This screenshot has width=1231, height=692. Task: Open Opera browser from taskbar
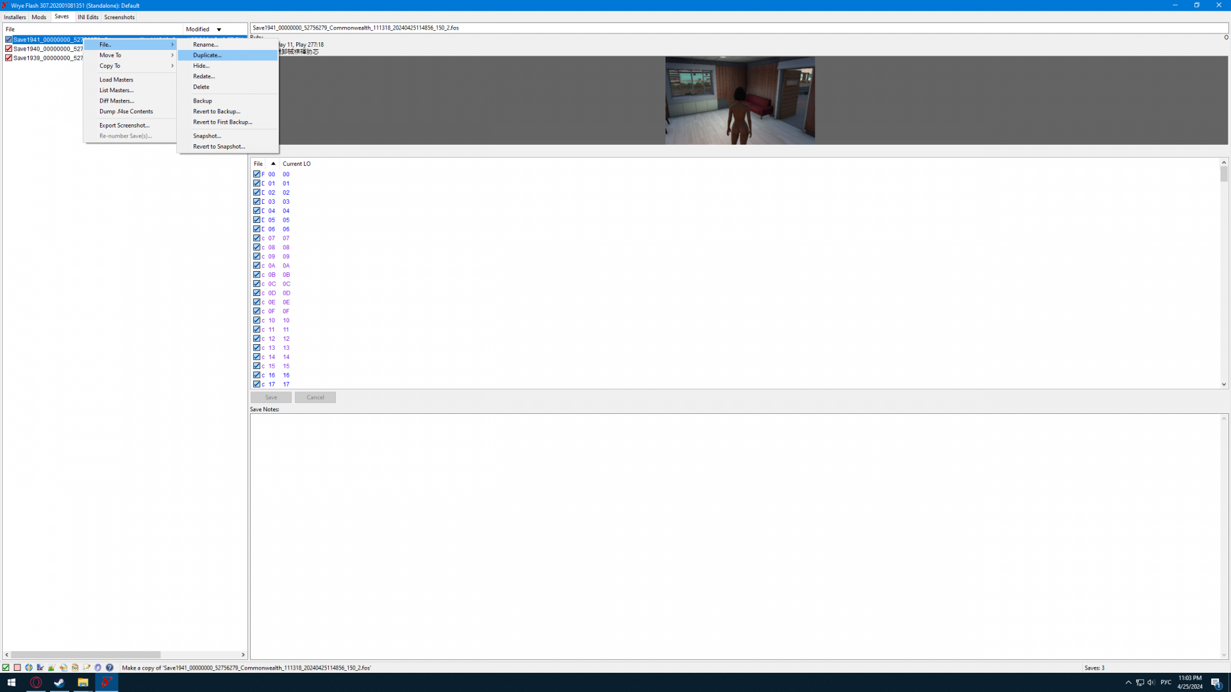point(36,682)
